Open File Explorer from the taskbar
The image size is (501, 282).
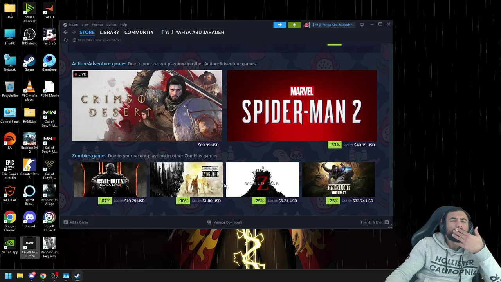pyautogui.click(x=20, y=276)
